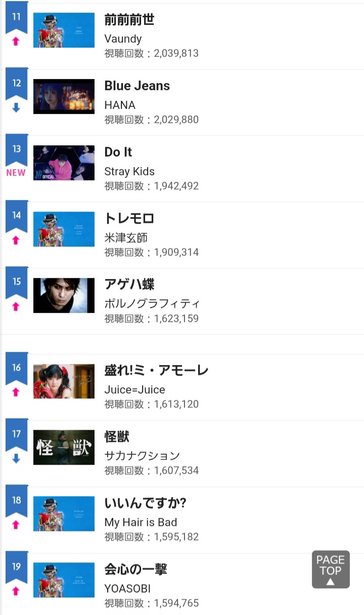The width and height of the screenshot is (364, 615).
Task: Click the rank 16 up-arrow badge
Action: 16,392
